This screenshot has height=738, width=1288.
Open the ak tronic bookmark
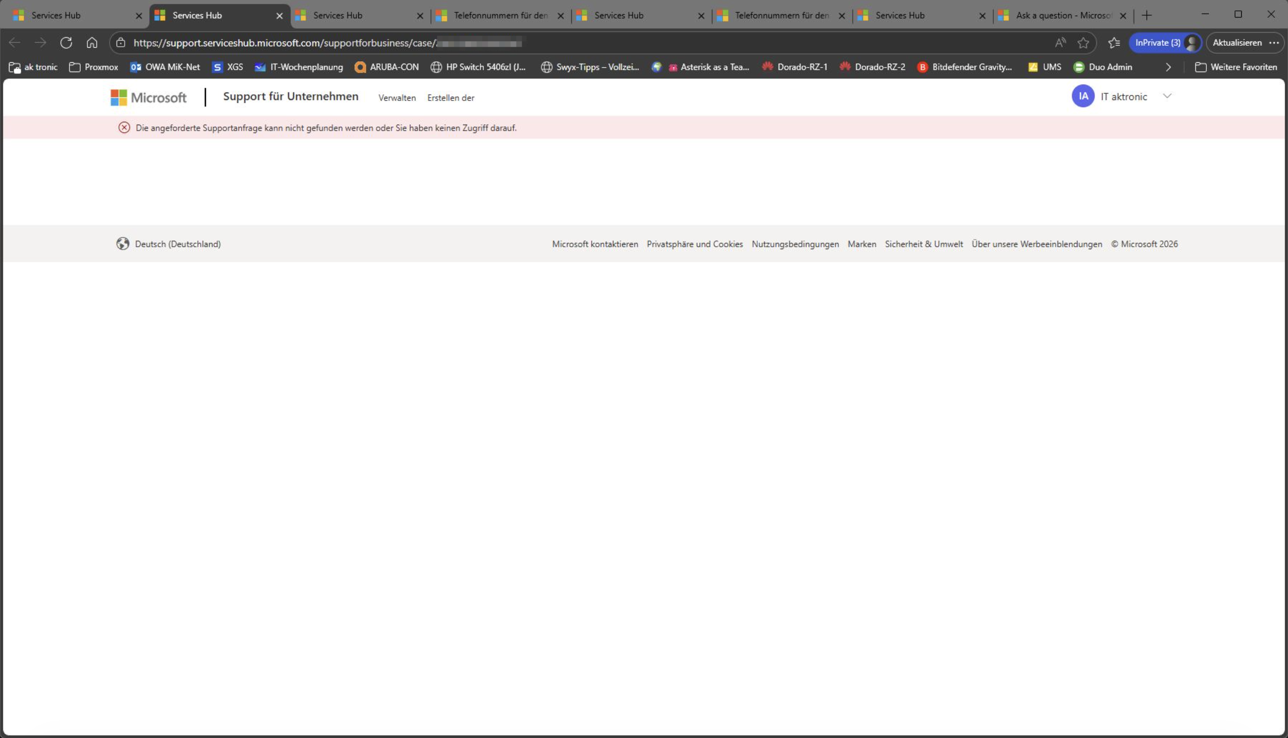click(33, 67)
